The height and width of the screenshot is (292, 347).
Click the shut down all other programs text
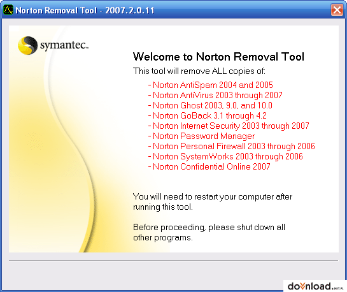[x=209, y=233]
